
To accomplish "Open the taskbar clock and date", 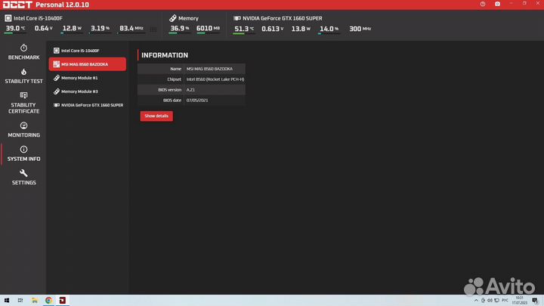I will click(x=519, y=301).
